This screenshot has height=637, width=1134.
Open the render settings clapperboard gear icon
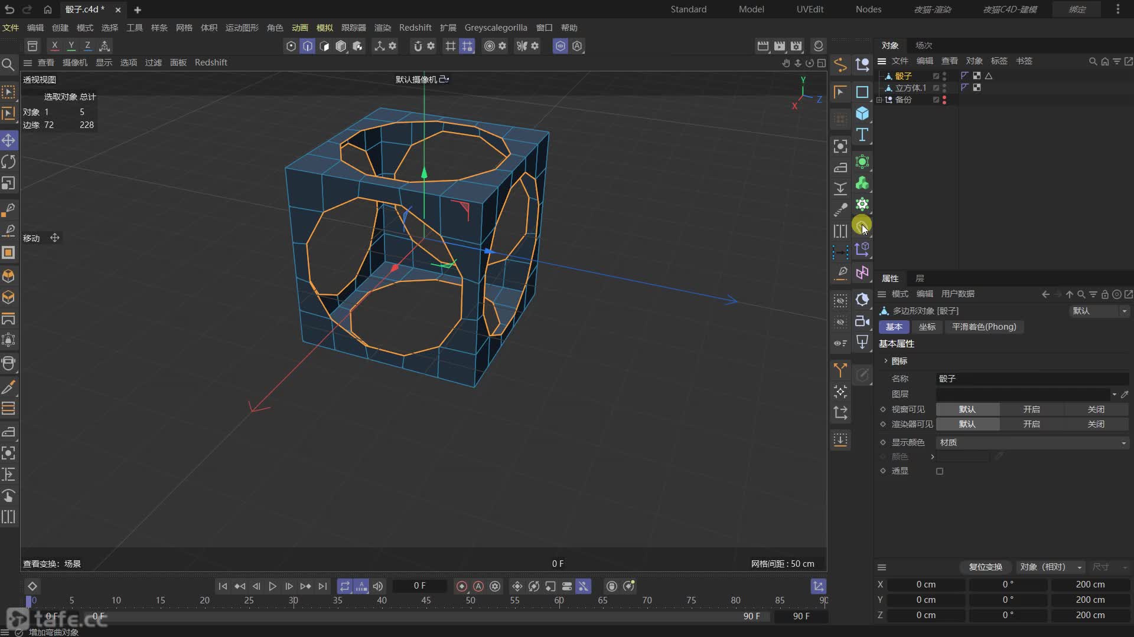796,46
